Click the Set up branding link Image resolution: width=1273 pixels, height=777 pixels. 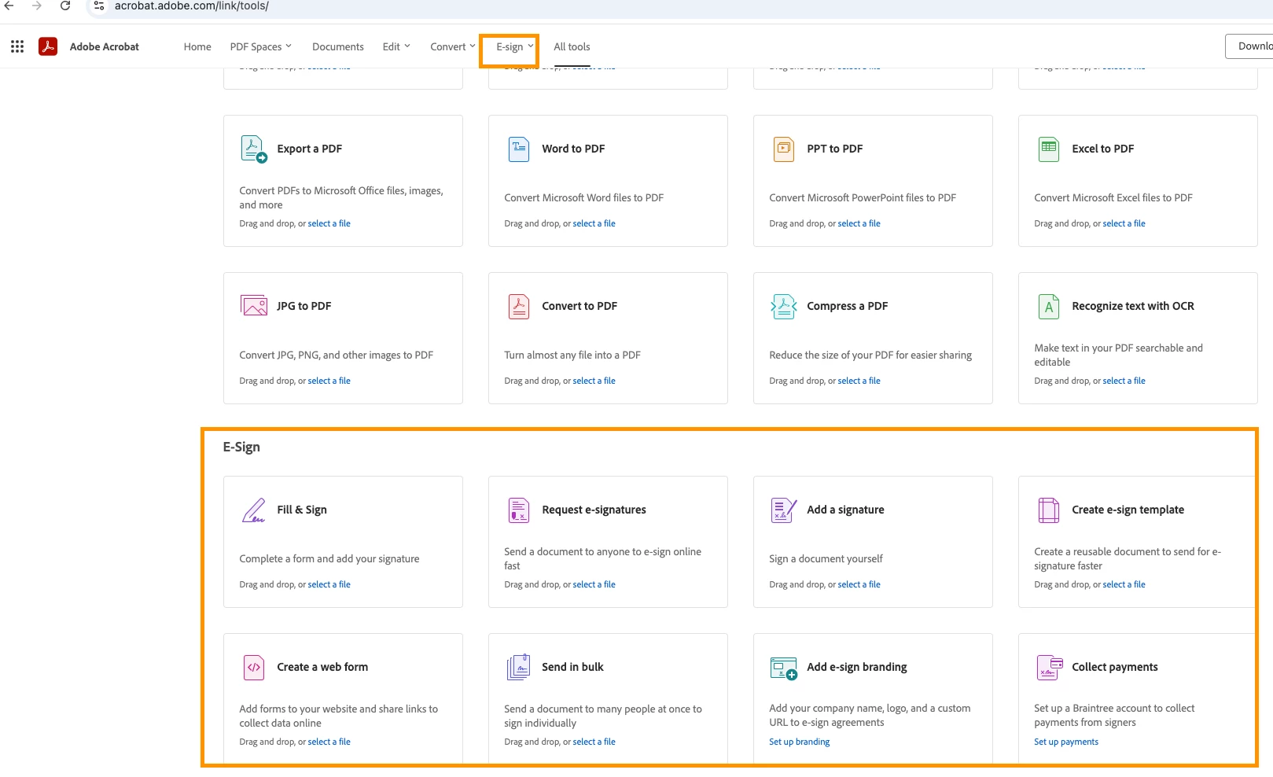800,742
